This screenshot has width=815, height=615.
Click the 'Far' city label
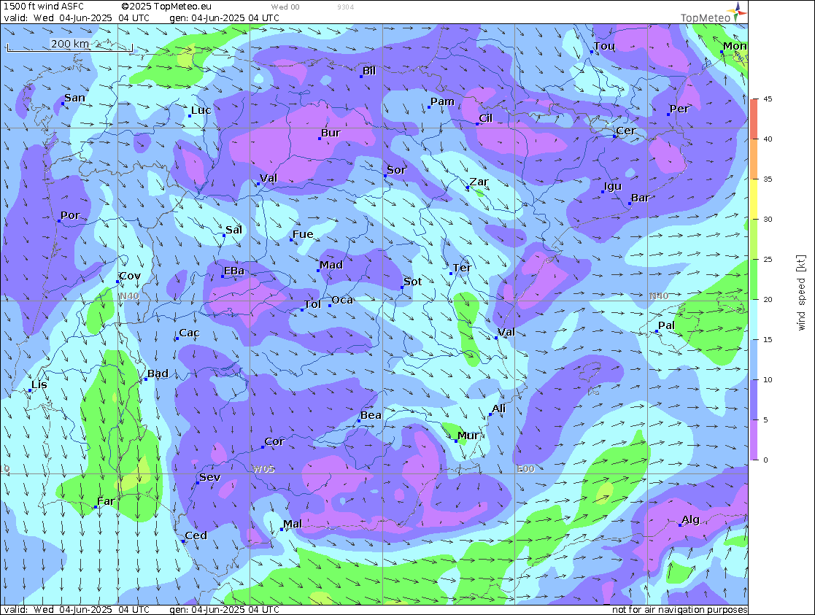pos(106,501)
